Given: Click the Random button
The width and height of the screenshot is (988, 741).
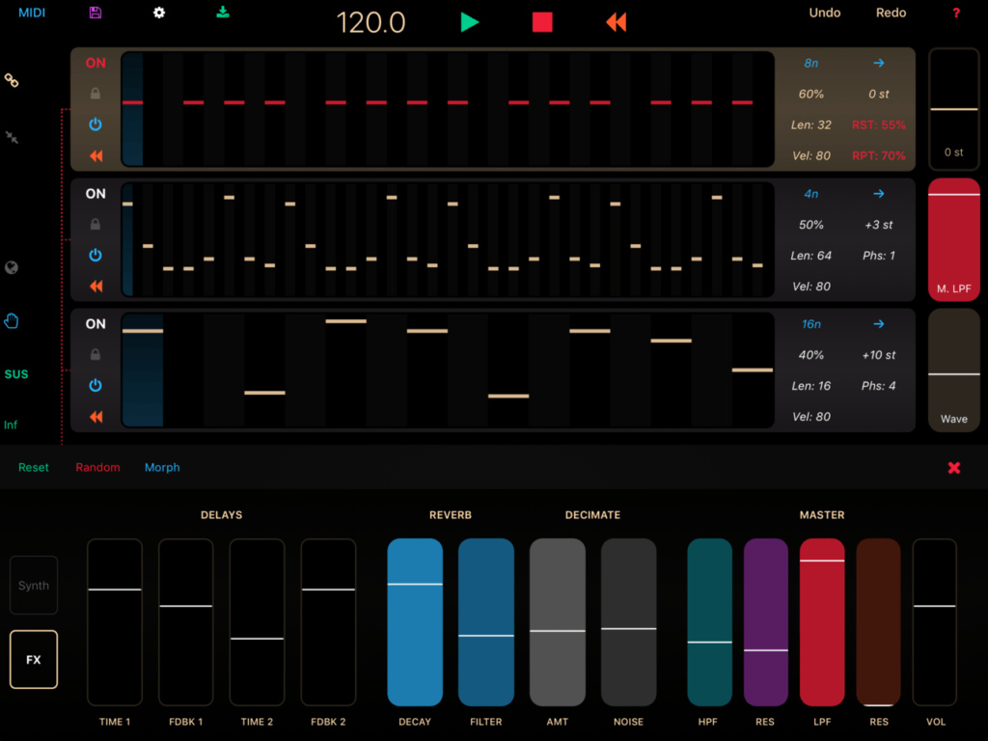Looking at the screenshot, I should [96, 467].
